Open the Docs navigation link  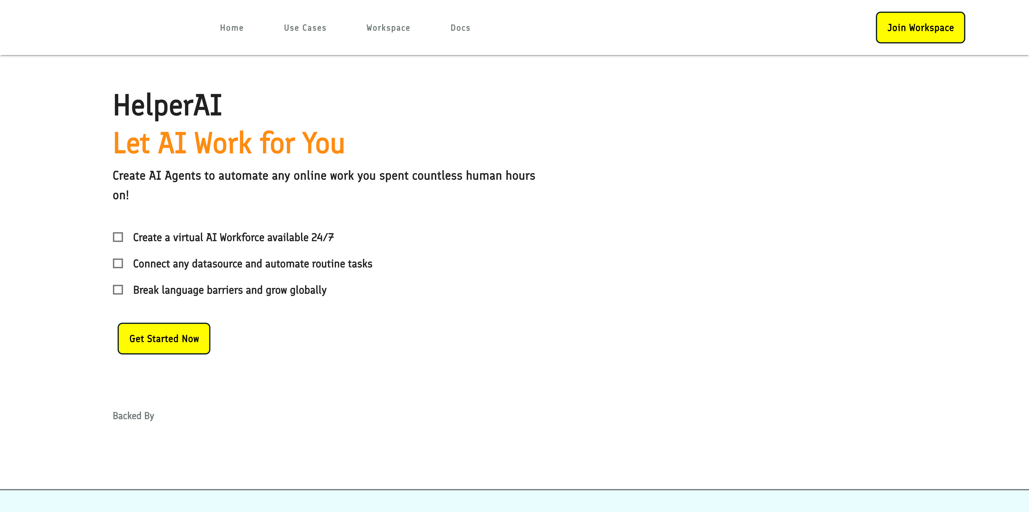[460, 28]
